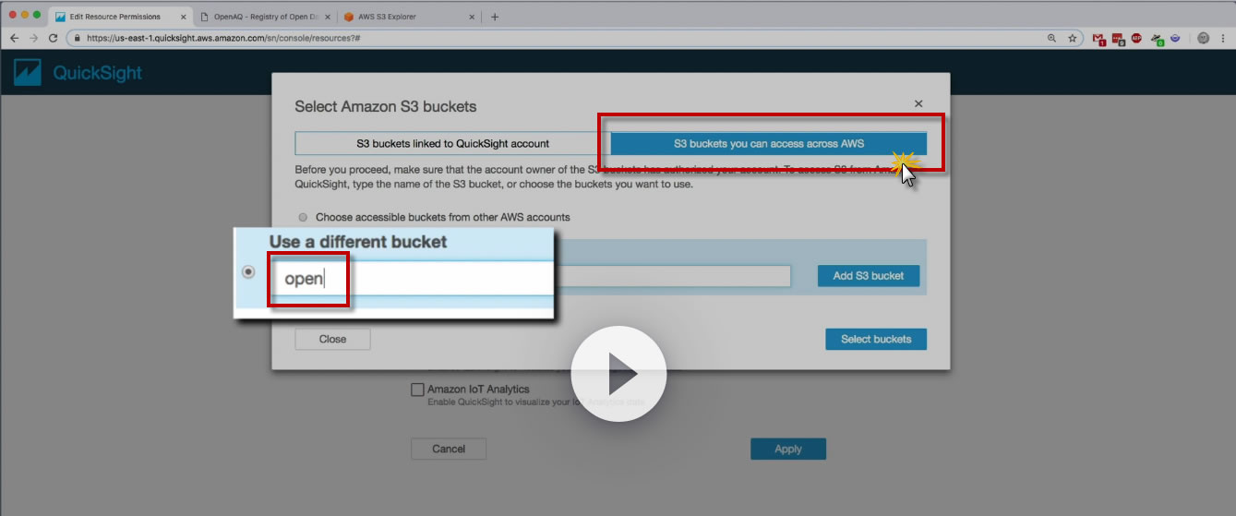Switch to AWS S3 Explorer browser tab

[410, 17]
